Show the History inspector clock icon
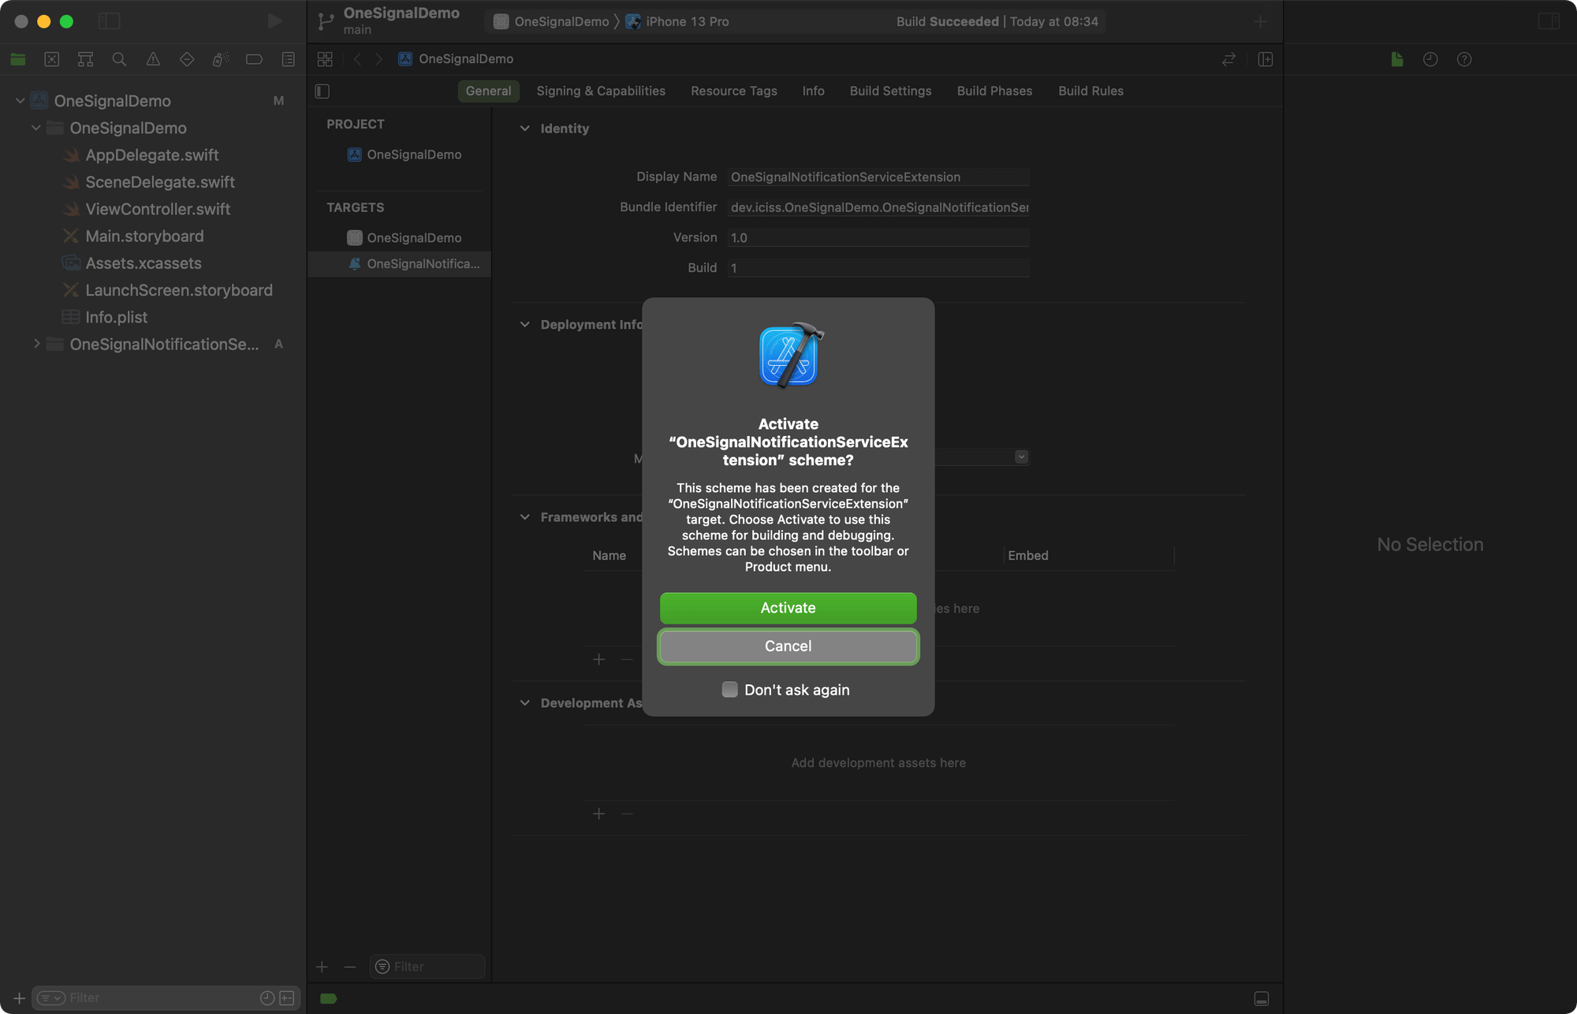Screen dimensions: 1577x1014 click(1430, 59)
